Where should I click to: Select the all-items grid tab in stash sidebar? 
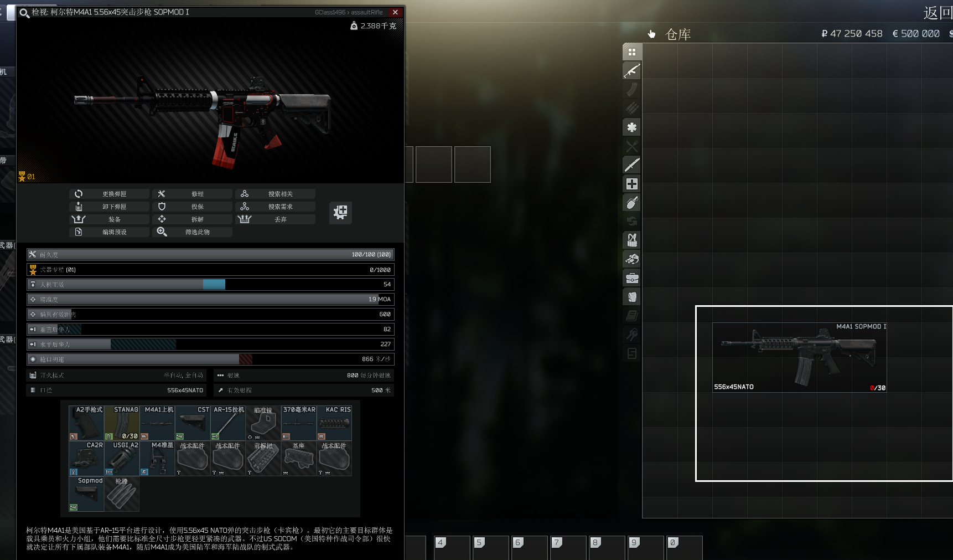(x=632, y=52)
